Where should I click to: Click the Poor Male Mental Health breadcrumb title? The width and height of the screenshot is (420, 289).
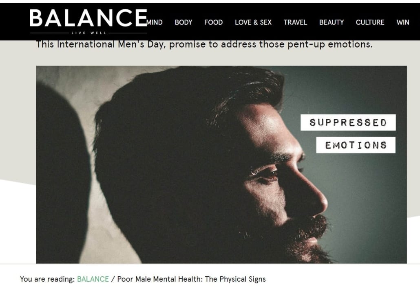click(x=192, y=279)
